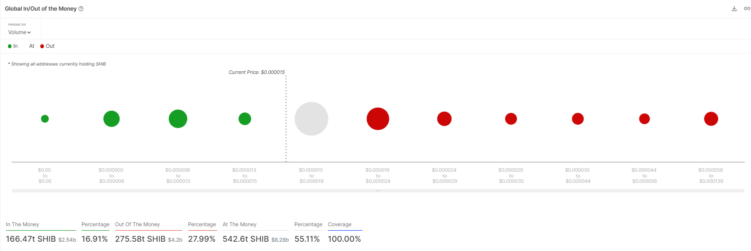751x251 pixels.
Task: Click the small green $0.00 to $0.00 bubble
Action: [x=45, y=119]
